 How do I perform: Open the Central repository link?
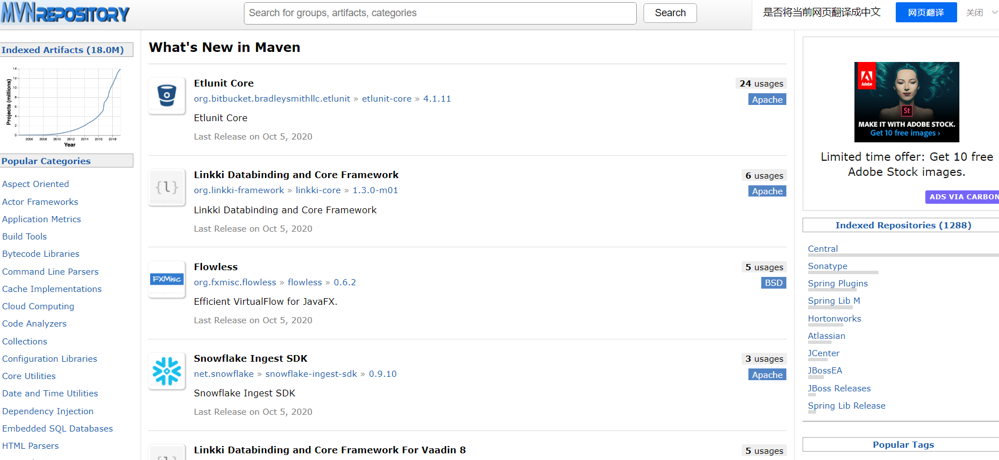823,248
